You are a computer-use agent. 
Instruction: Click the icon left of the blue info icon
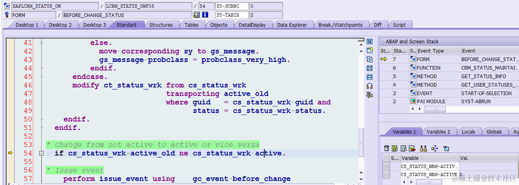(x=197, y=15)
